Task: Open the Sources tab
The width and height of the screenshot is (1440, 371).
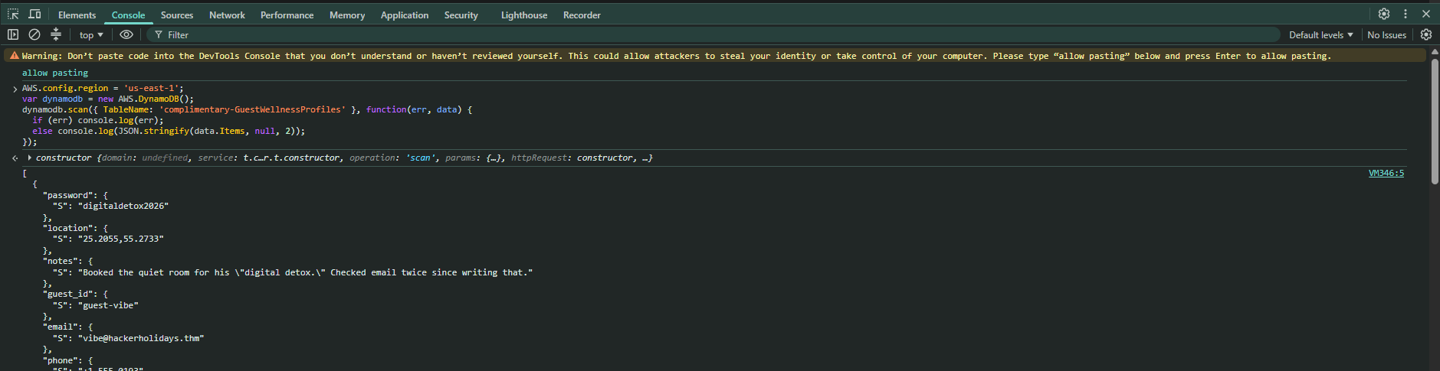Action: [177, 15]
